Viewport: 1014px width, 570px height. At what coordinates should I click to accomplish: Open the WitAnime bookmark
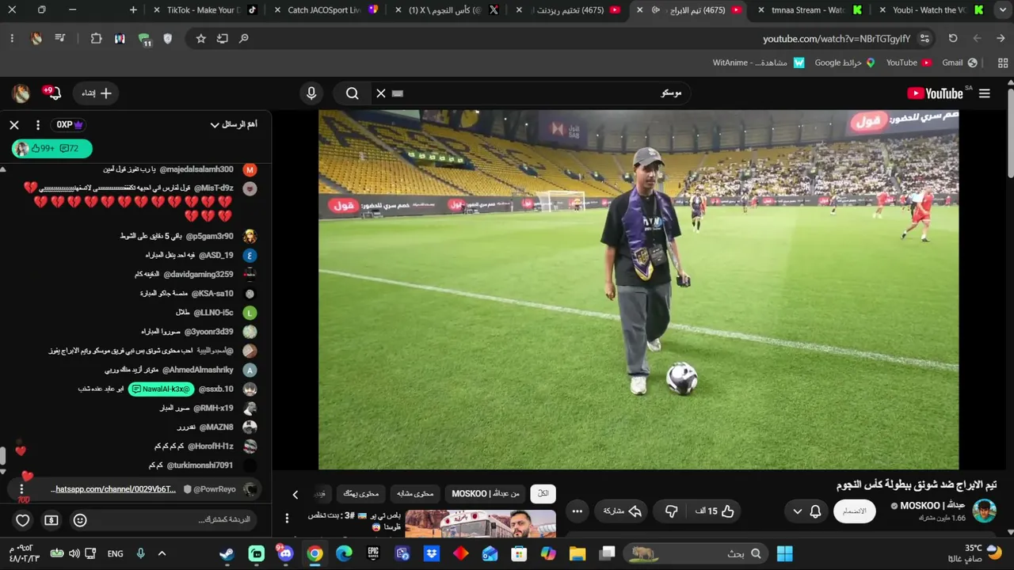click(758, 63)
